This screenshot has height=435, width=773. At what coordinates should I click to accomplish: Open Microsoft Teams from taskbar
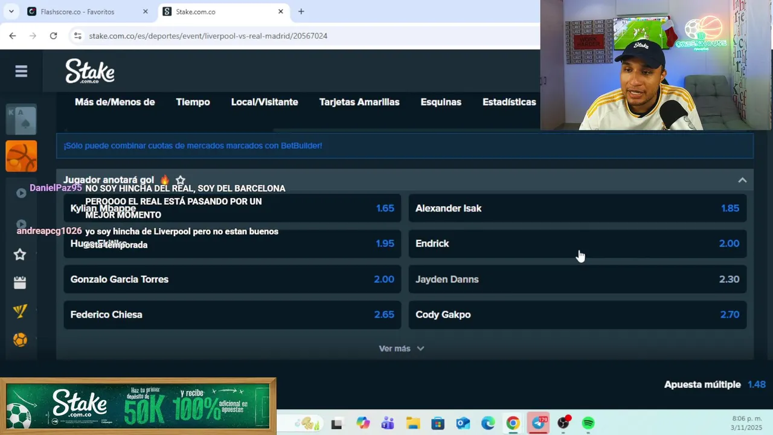coord(388,424)
